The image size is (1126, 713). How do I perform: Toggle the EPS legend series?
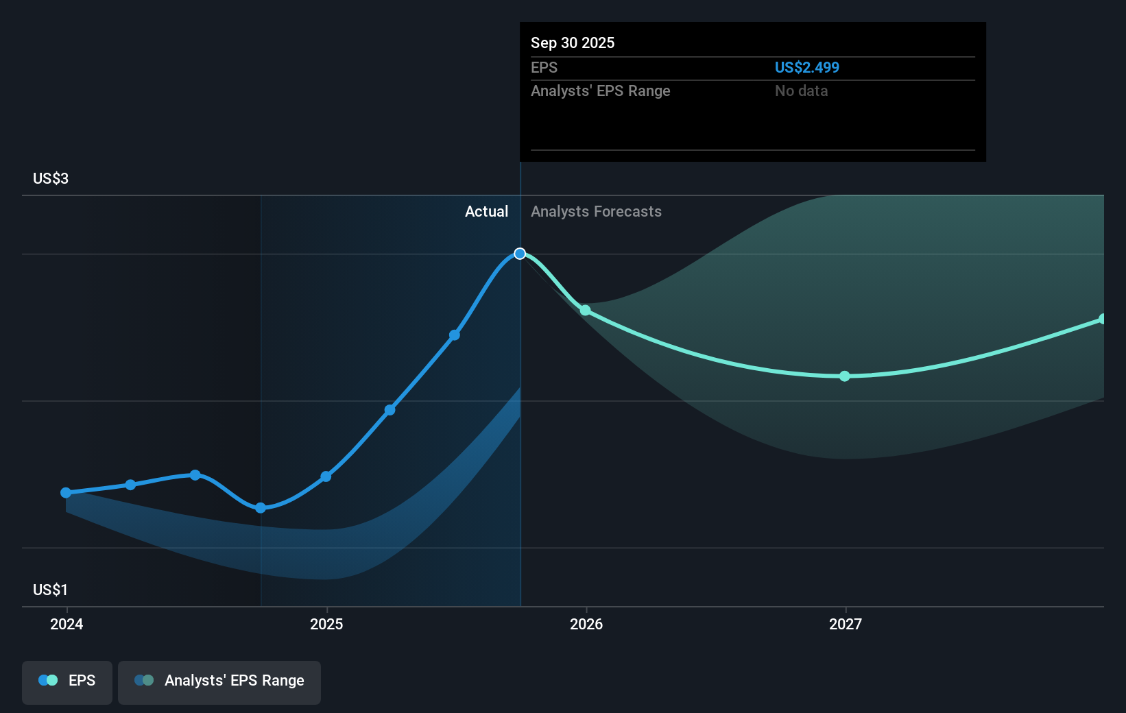pyautogui.click(x=67, y=682)
